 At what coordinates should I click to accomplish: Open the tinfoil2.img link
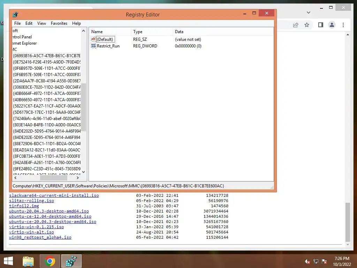coord(24,206)
